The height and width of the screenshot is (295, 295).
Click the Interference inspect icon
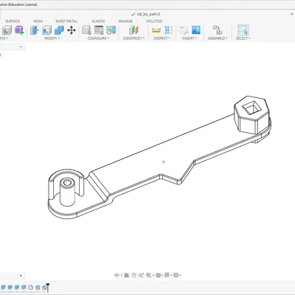pos(168,30)
